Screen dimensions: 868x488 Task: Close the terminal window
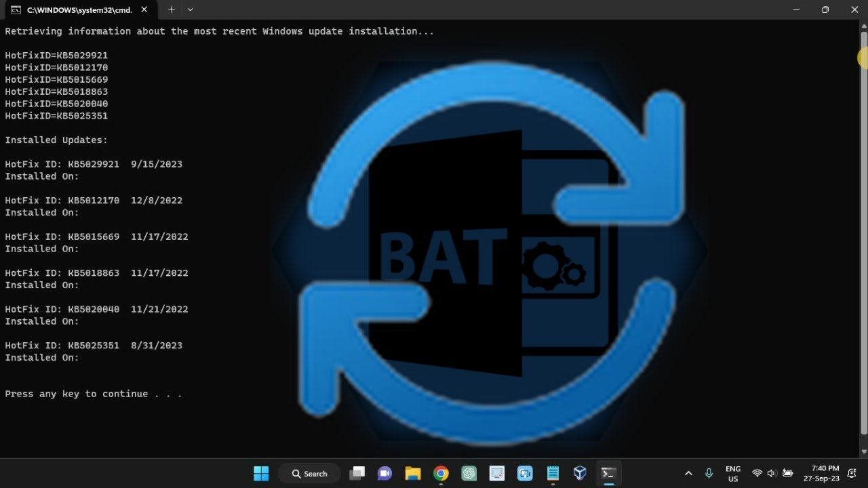[854, 9]
